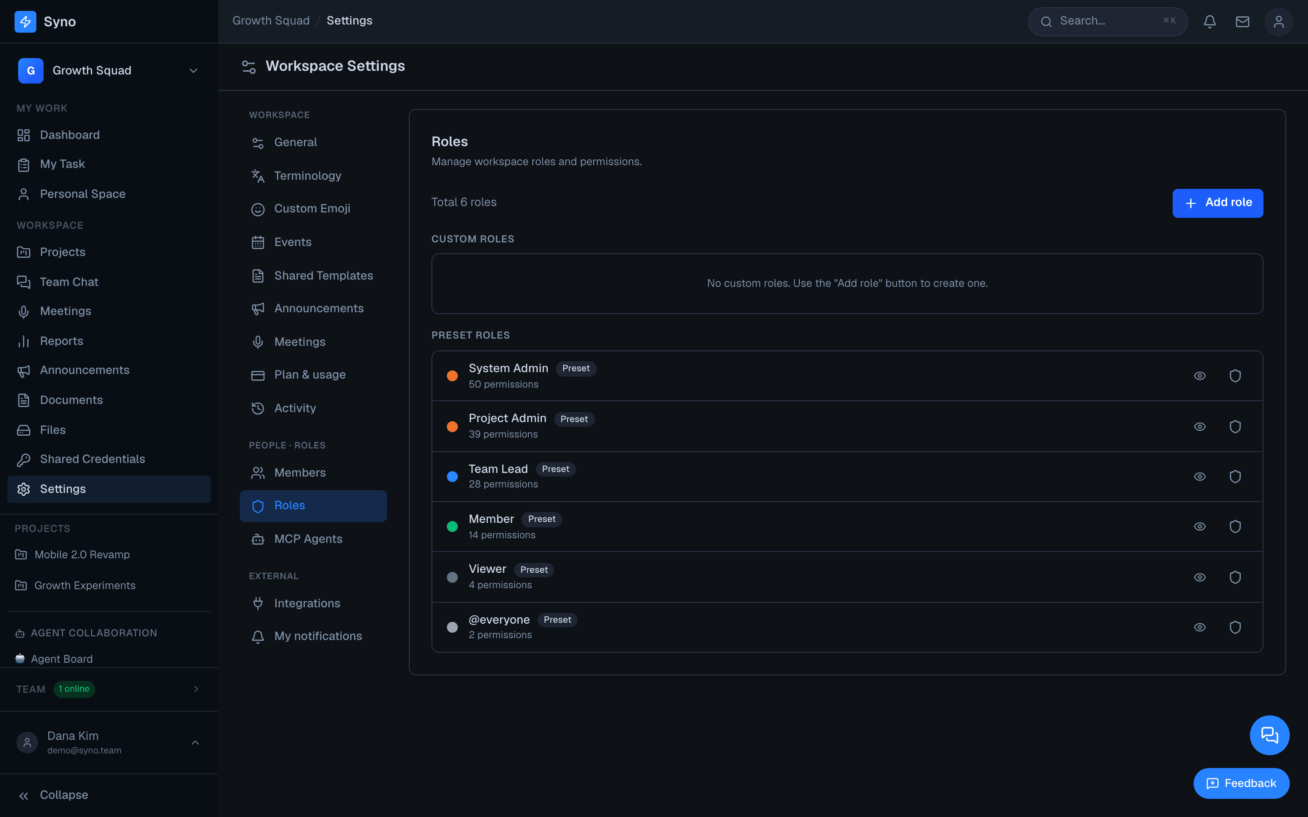This screenshot has width=1308, height=817.
Task: Open permissions shield for System Admin
Action: (x=1235, y=375)
